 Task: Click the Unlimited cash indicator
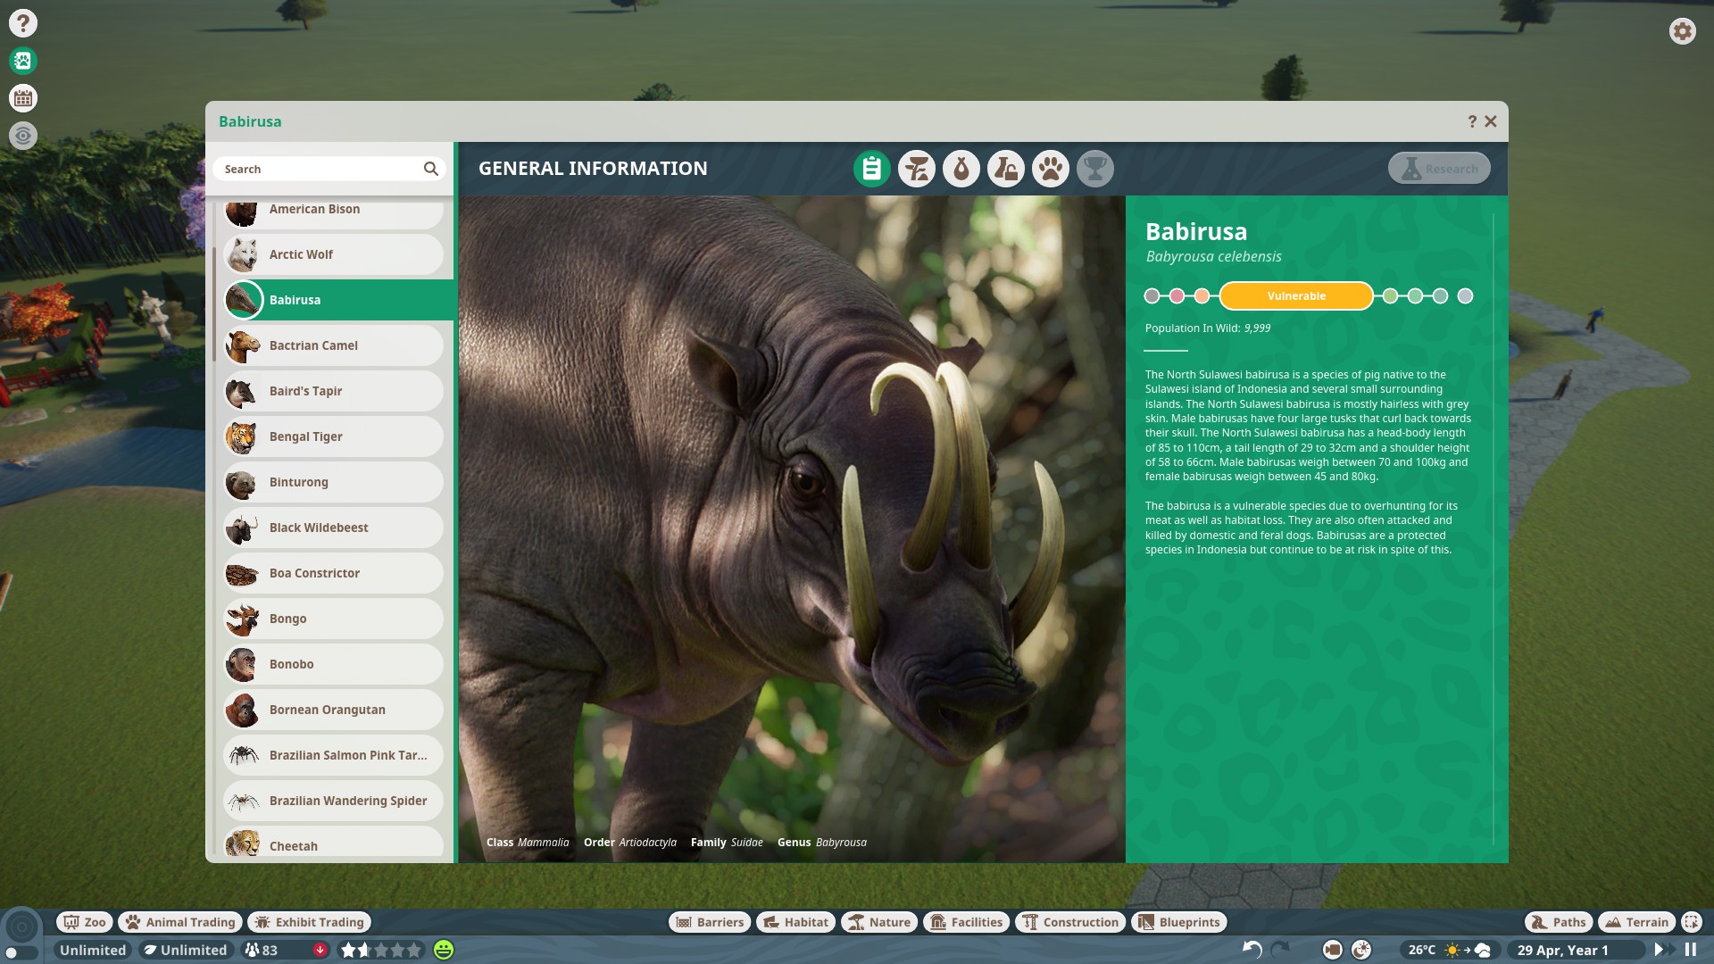coord(93,950)
